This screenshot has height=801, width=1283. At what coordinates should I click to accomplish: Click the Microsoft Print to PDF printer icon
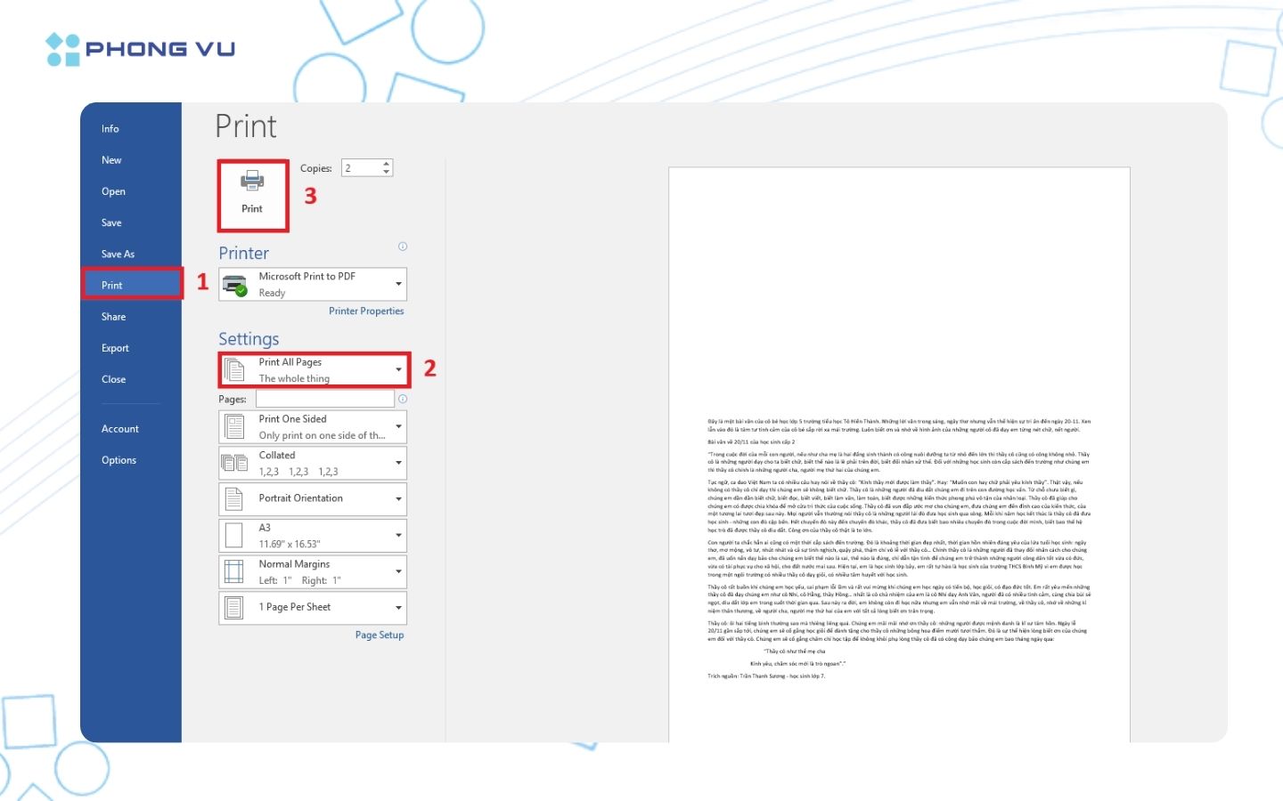(235, 285)
